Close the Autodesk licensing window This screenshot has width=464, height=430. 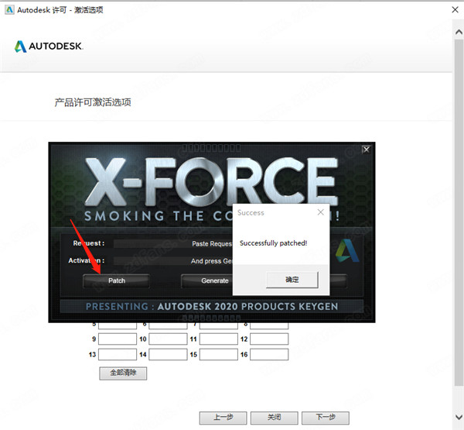(x=455, y=10)
